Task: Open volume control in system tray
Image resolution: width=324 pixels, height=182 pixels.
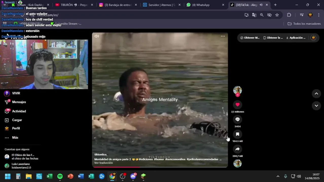Action: [299, 176]
